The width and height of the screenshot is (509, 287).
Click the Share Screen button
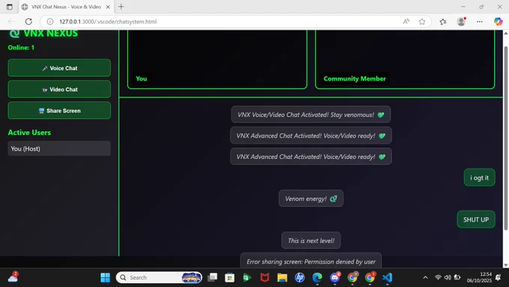(x=59, y=110)
